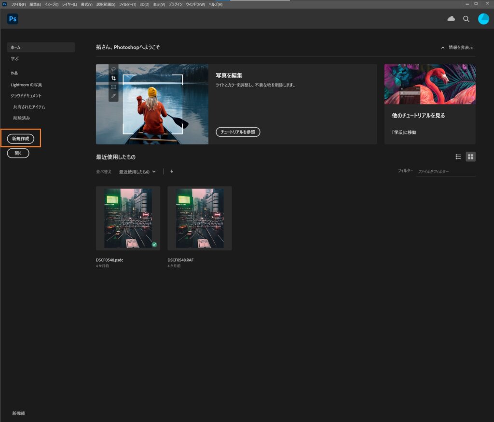This screenshot has width=494, height=422.
Task: Click the 新規作成 button
Action: (20, 138)
